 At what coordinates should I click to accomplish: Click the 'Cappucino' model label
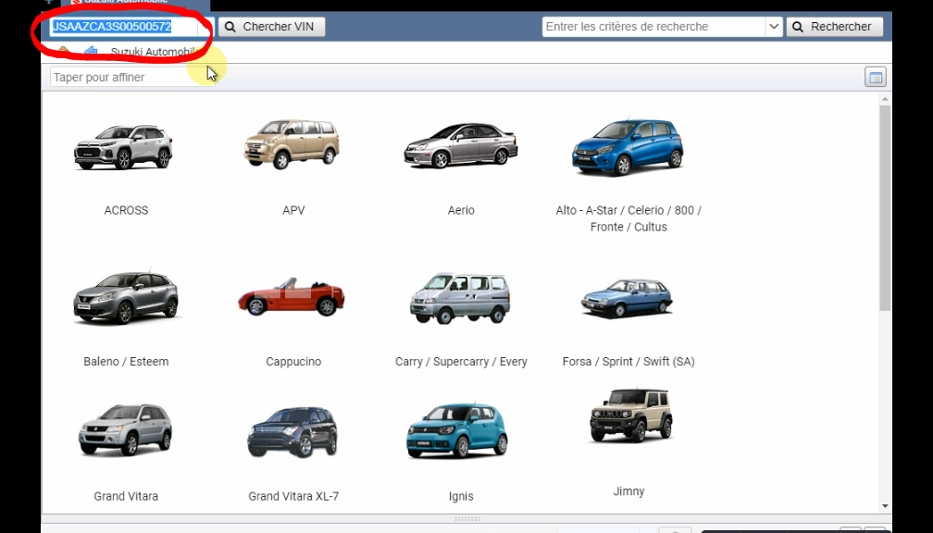[x=294, y=362]
